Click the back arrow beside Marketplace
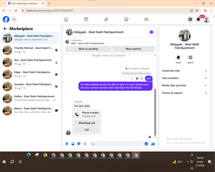The image size is (215, 172). (5, 29)
